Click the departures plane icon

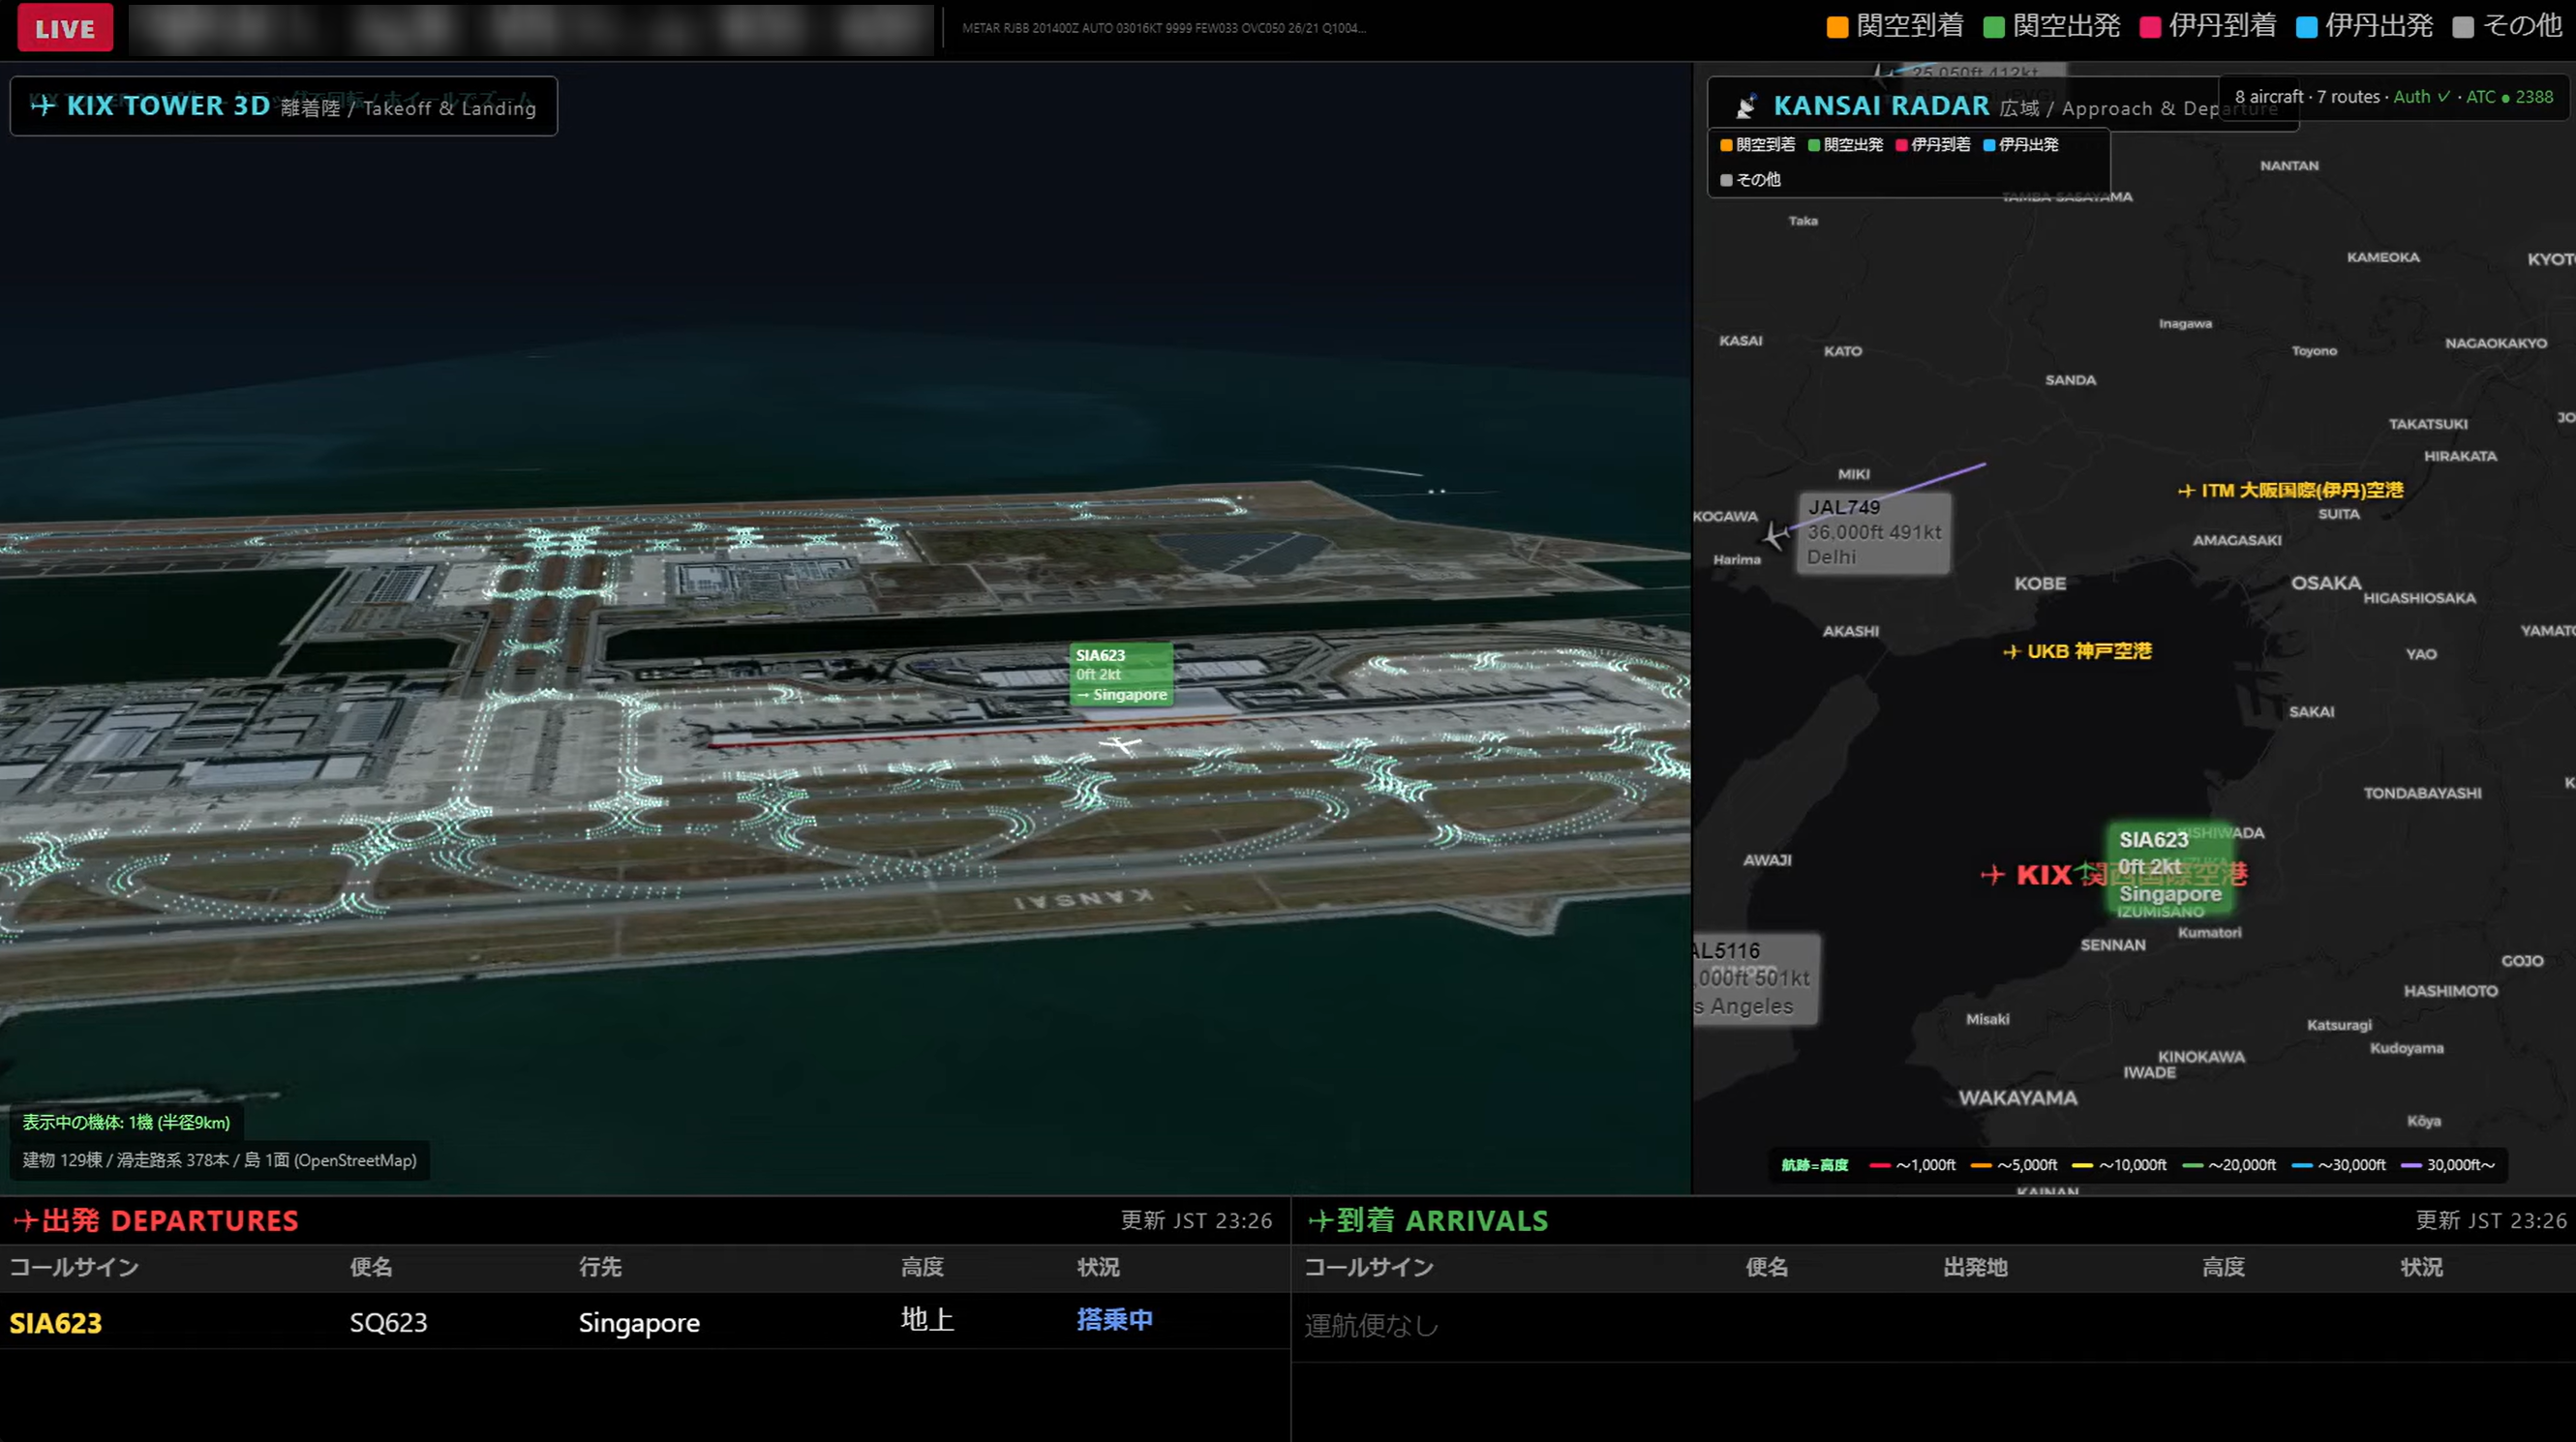[x=26, y=1220]
